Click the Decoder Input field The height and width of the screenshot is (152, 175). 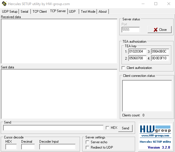57,147
